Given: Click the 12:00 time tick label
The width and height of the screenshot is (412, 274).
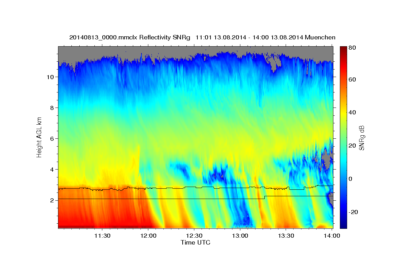Looking at the screenshot, I should 148,236.
